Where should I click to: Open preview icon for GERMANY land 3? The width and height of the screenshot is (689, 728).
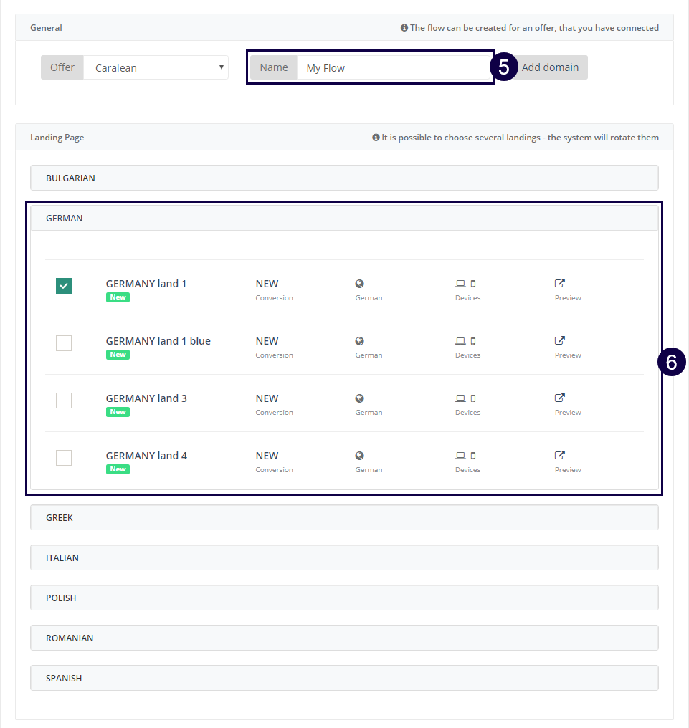pyautogui.click(x=560, y=398)
